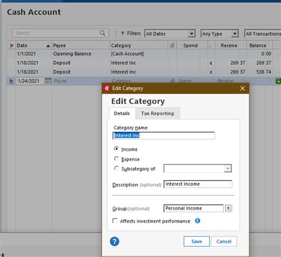
Task: Open the Group list picker button
Action: coord(228,208)
